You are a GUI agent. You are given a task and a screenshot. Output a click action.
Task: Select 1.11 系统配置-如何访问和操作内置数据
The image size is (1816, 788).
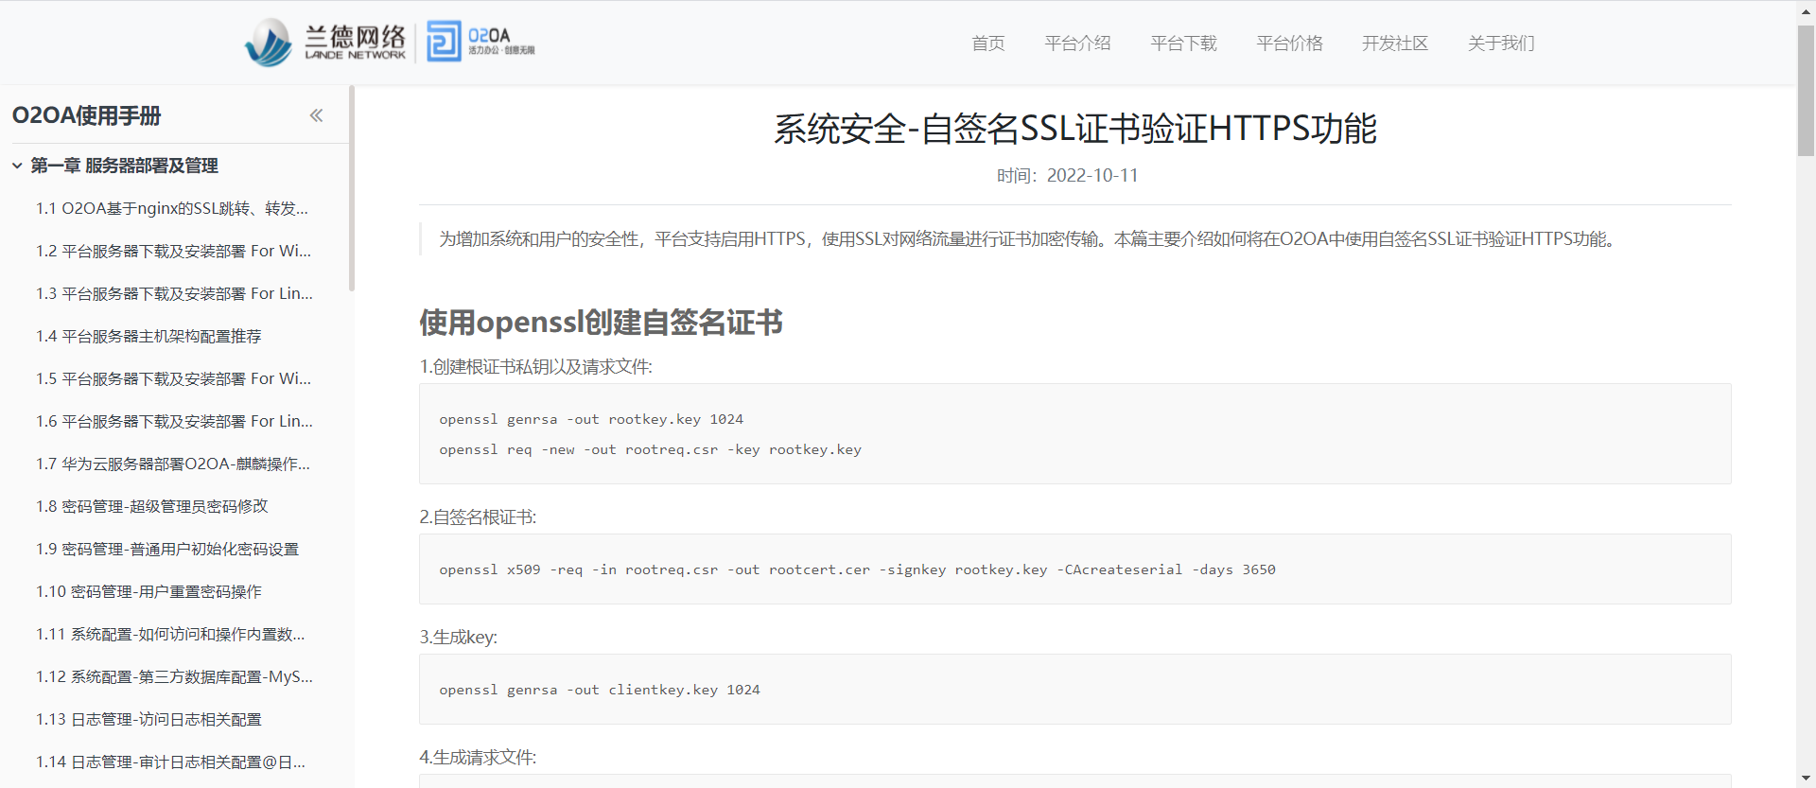[170, 634]
